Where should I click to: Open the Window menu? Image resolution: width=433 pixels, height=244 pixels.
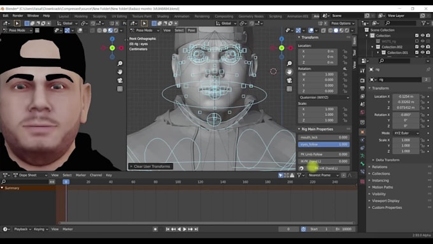click(x=33, y=16)
